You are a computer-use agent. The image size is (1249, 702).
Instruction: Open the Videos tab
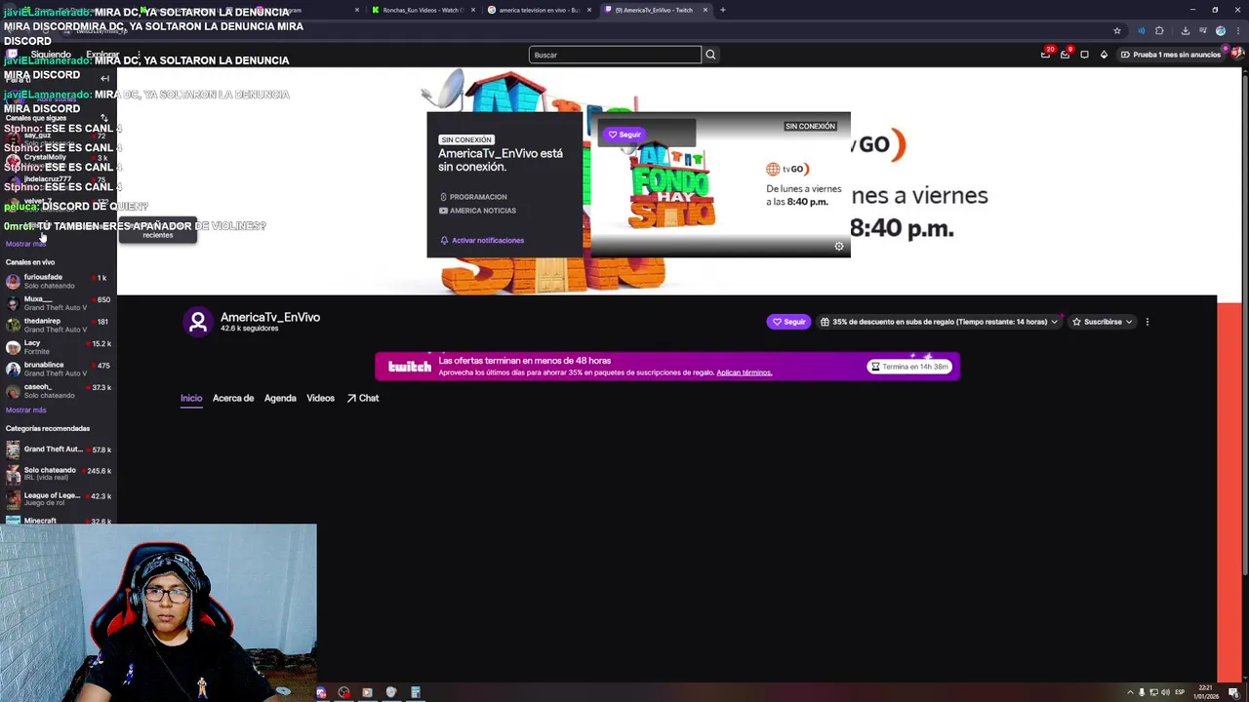pos(320,398)
